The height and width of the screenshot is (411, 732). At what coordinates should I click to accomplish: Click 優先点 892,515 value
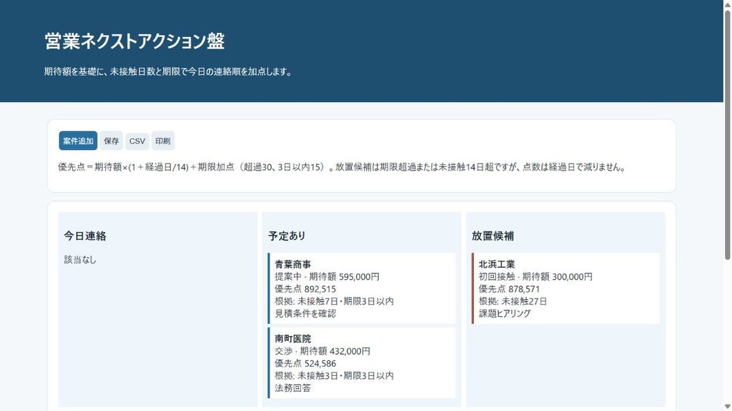click(305, 289)
